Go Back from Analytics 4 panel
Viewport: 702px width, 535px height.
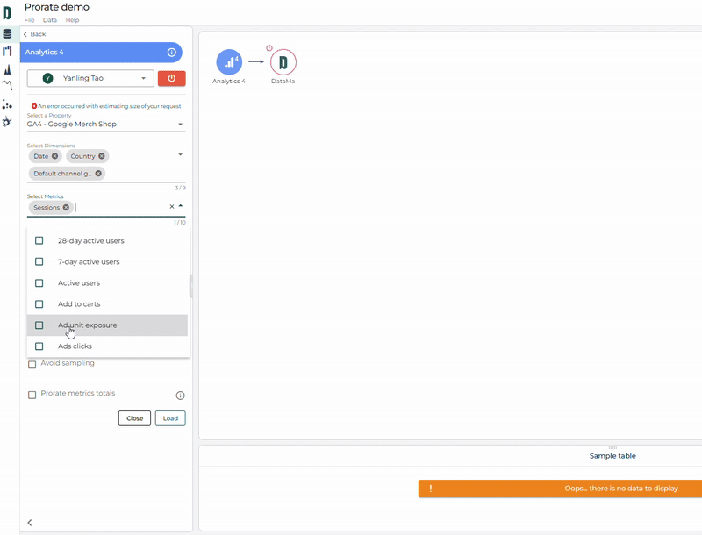point(34,34)
